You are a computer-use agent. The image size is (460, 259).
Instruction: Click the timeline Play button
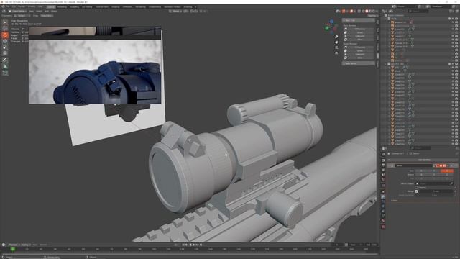193,245
